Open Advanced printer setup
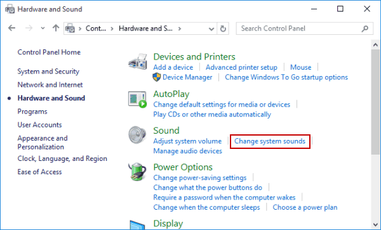Viewport: 381px width, 230px height. pos(241,67)
